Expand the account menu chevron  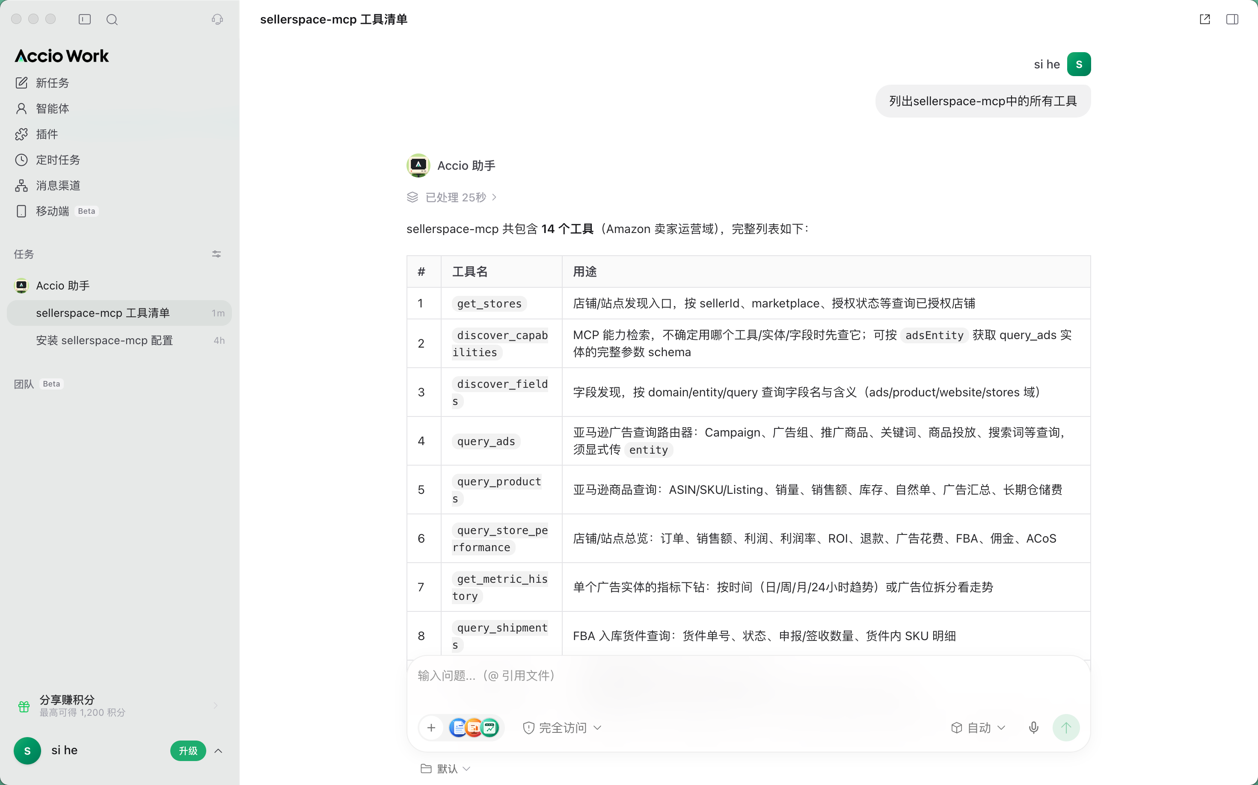coord(218,751)
